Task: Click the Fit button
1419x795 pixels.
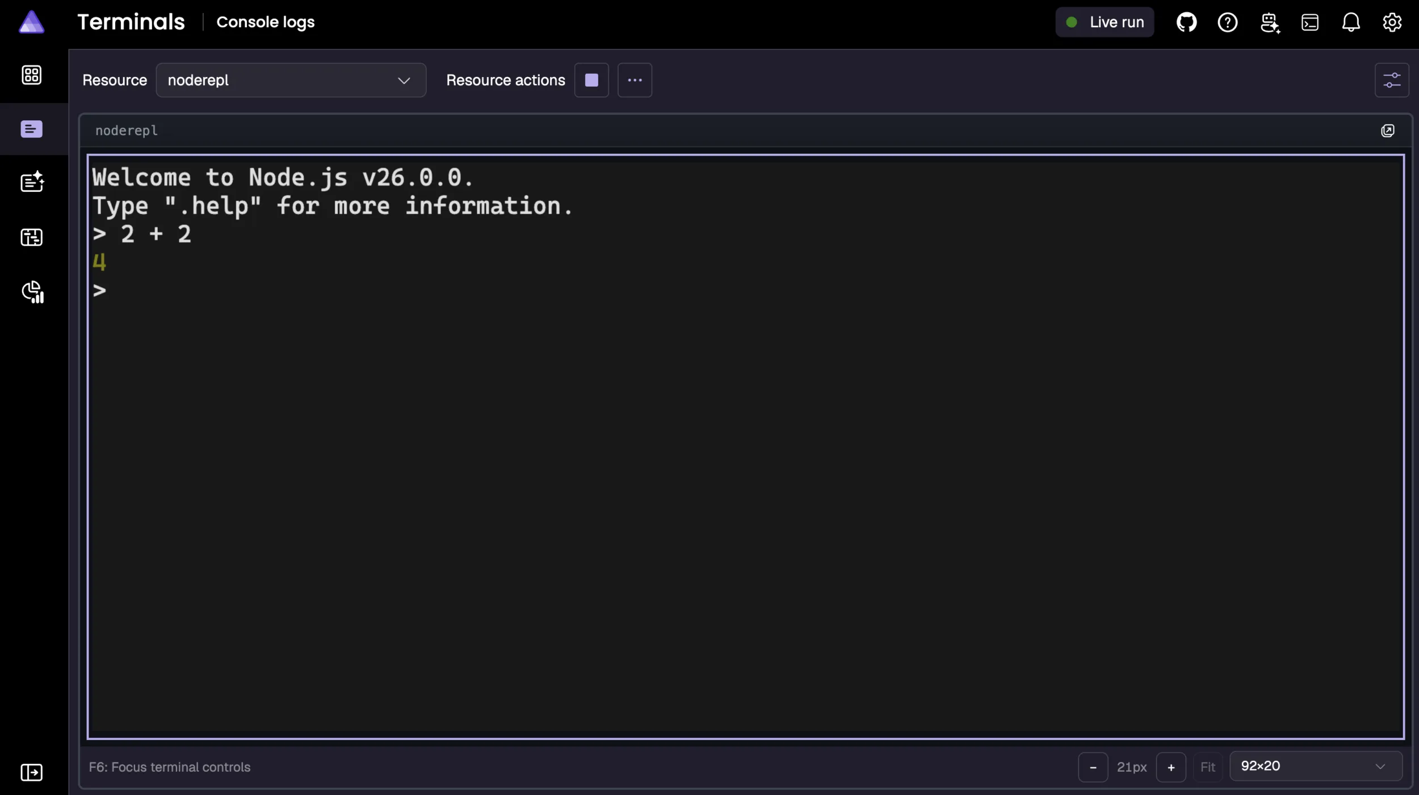Action: click(x=1208, y=767)
